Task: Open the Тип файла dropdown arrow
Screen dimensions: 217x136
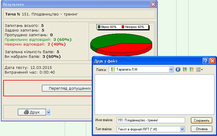Action: click(182, 129)
